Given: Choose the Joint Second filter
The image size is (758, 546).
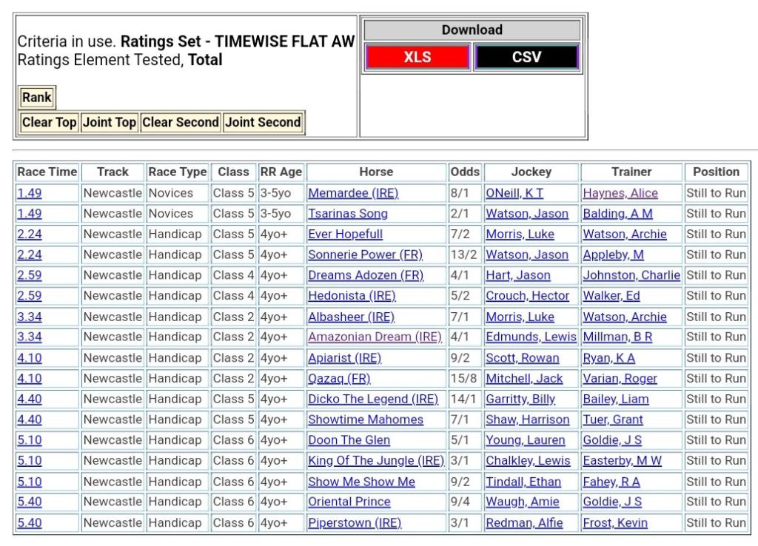Looking at the screenshot, I should coord(263,123).
